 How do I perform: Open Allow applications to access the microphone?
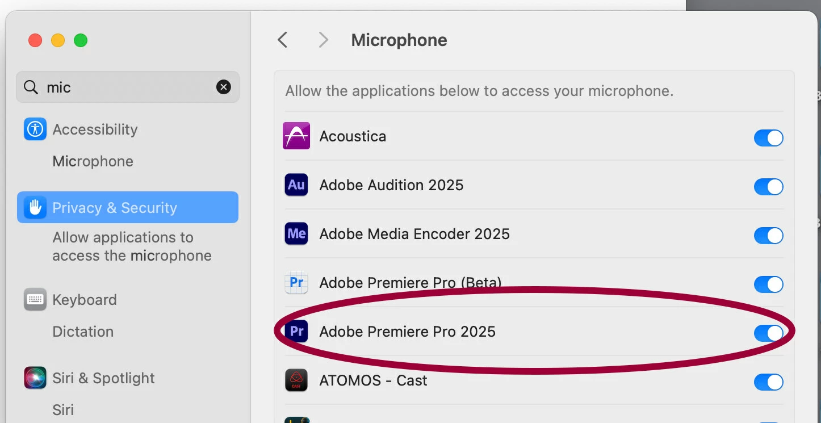click(x=132, y=246)
